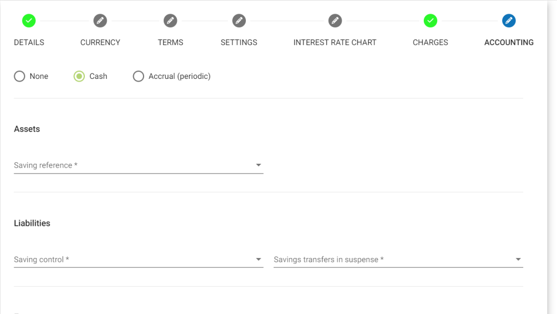Click the ACCOUNTING step label
Viewport: 557px width, 314px height.
[509, 42]
